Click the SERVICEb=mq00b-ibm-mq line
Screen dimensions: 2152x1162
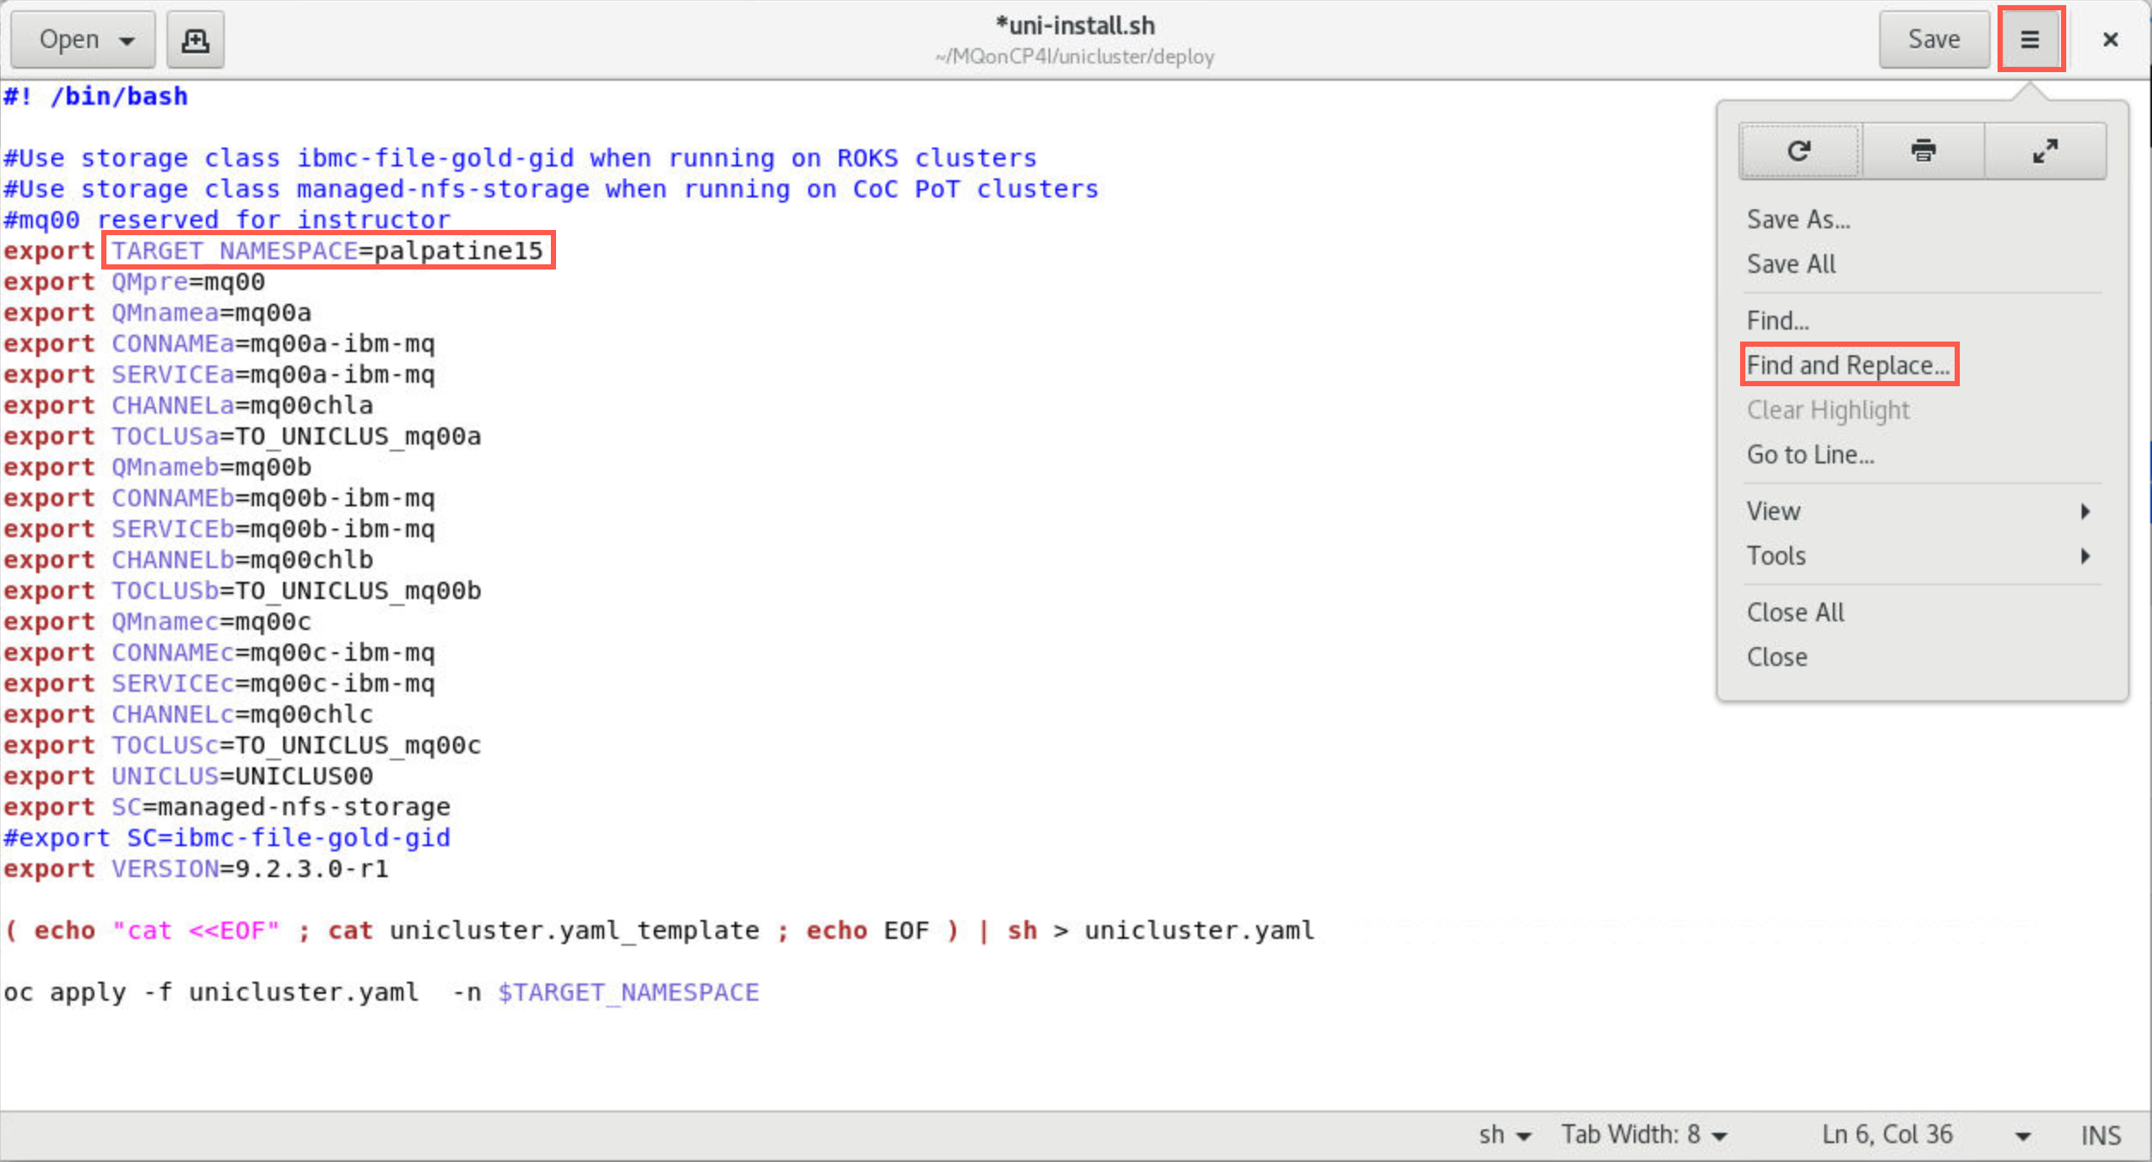click(x=220, y=529)
